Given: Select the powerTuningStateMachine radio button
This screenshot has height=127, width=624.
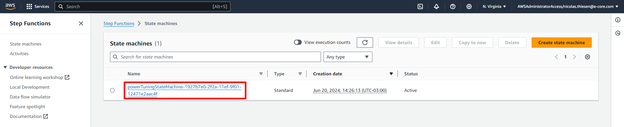Looking at the screenshot, I should tap(112, 90).
